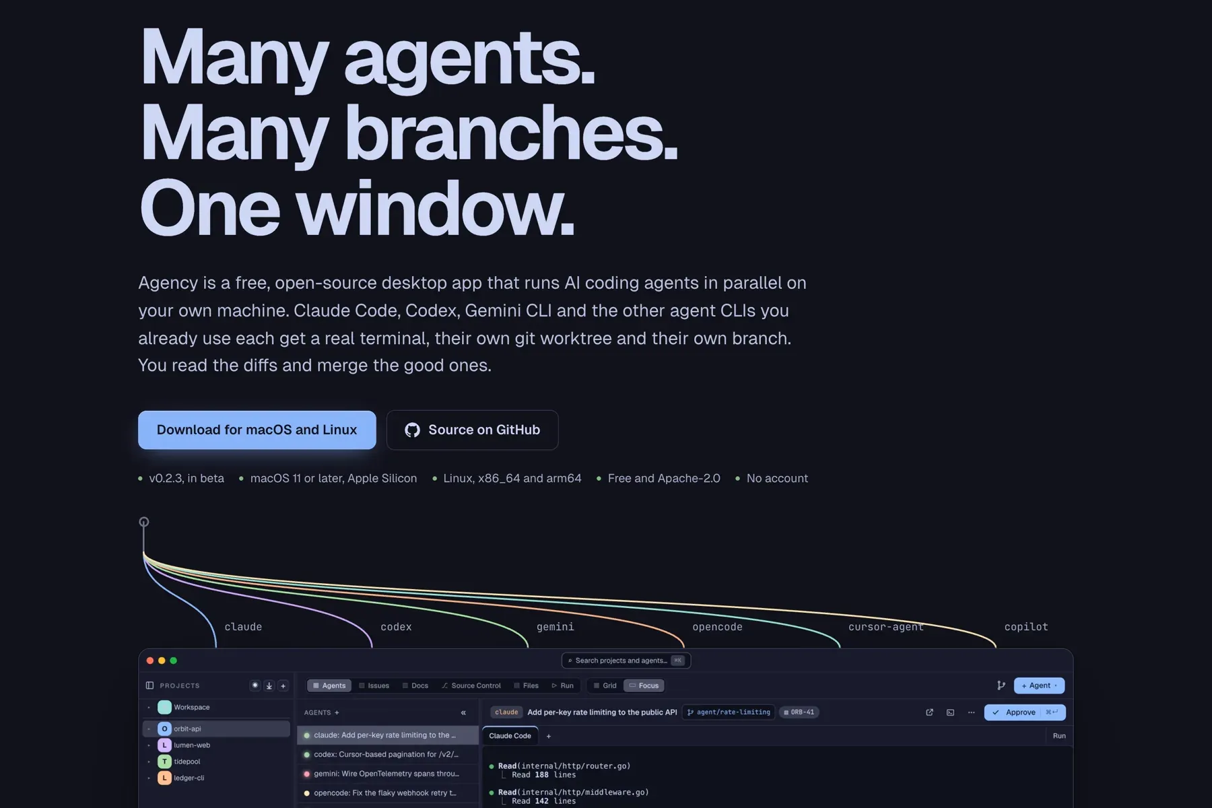Click the Run button at terminal right
1212x808 pixels.
point(1059,736)
